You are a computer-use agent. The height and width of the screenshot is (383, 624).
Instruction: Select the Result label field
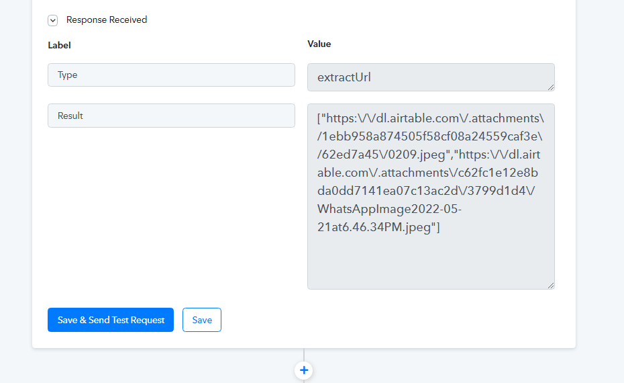click(171, 116)
